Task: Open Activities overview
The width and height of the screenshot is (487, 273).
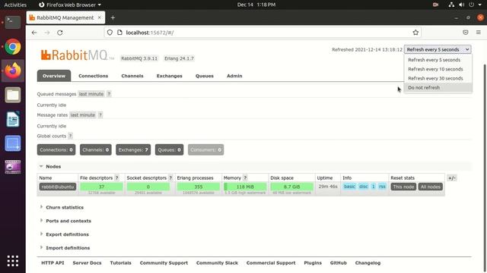Action: click(x=15, y=5)
